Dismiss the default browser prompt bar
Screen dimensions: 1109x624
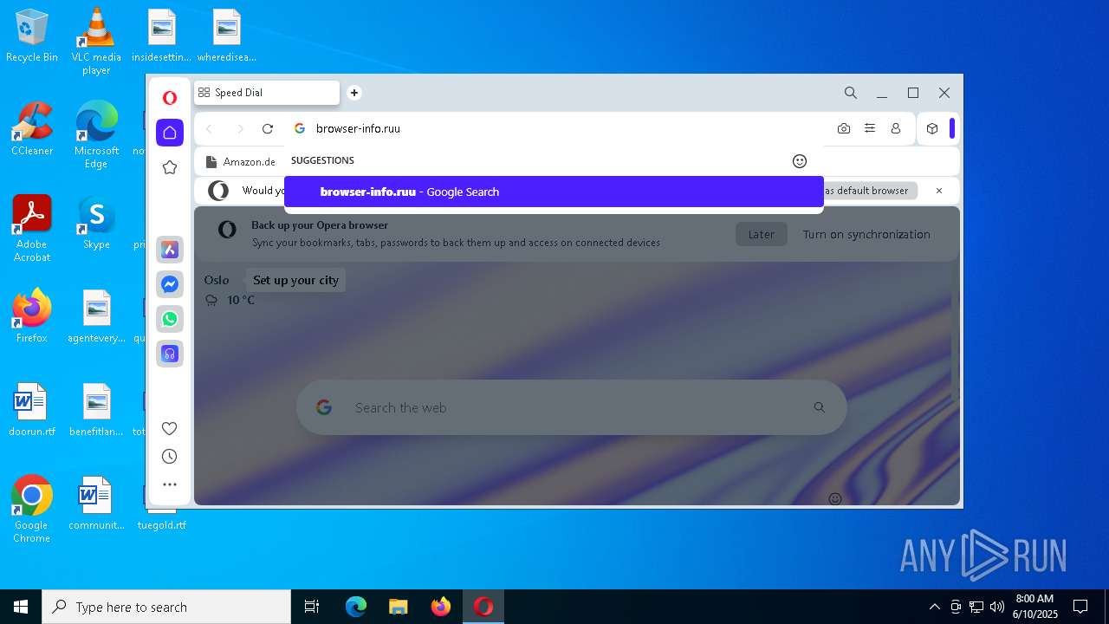pos(939,191)
